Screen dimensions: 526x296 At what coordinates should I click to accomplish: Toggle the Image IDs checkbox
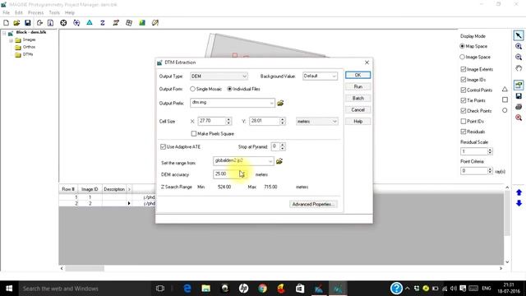[464, 80]
